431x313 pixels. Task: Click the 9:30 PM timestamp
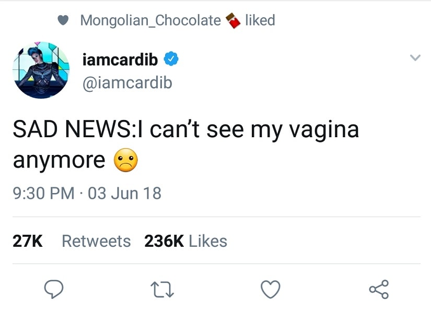43,194
